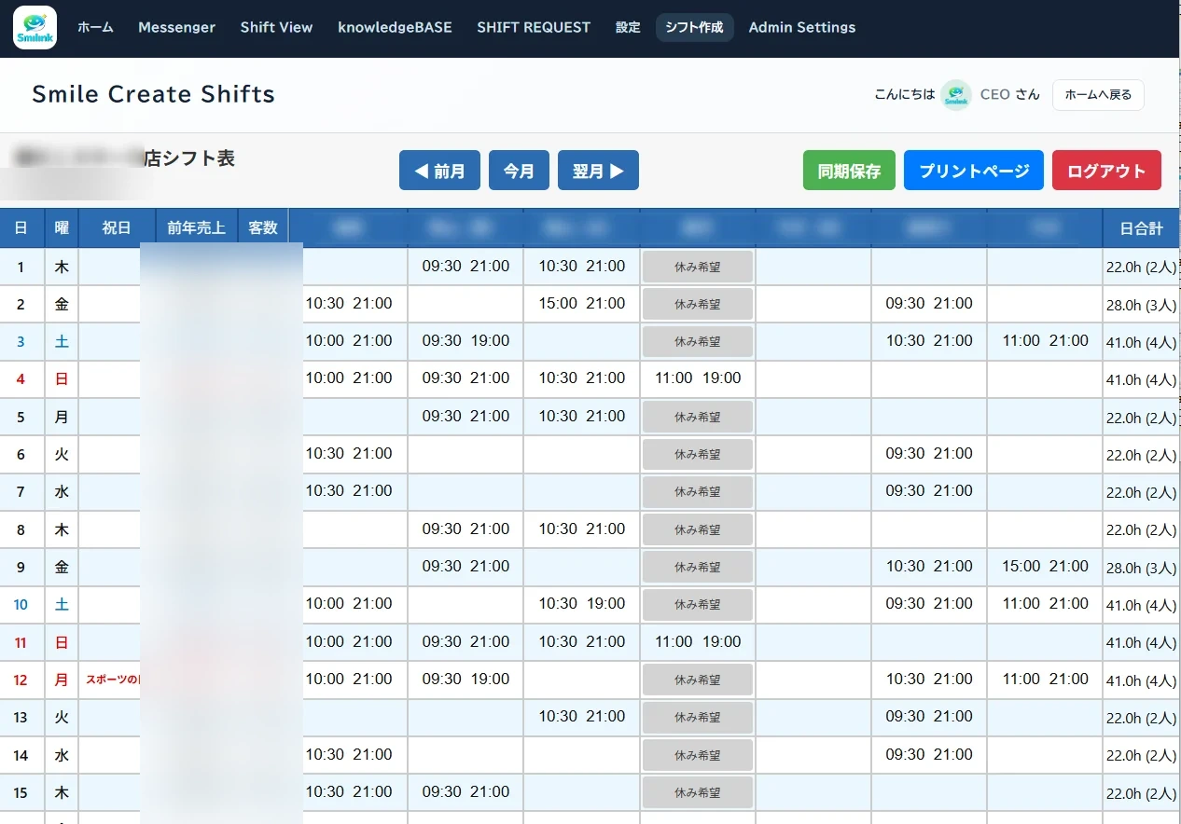Click the 祝日 column header
The image size is (1181, 824).
tap(117, 228)
